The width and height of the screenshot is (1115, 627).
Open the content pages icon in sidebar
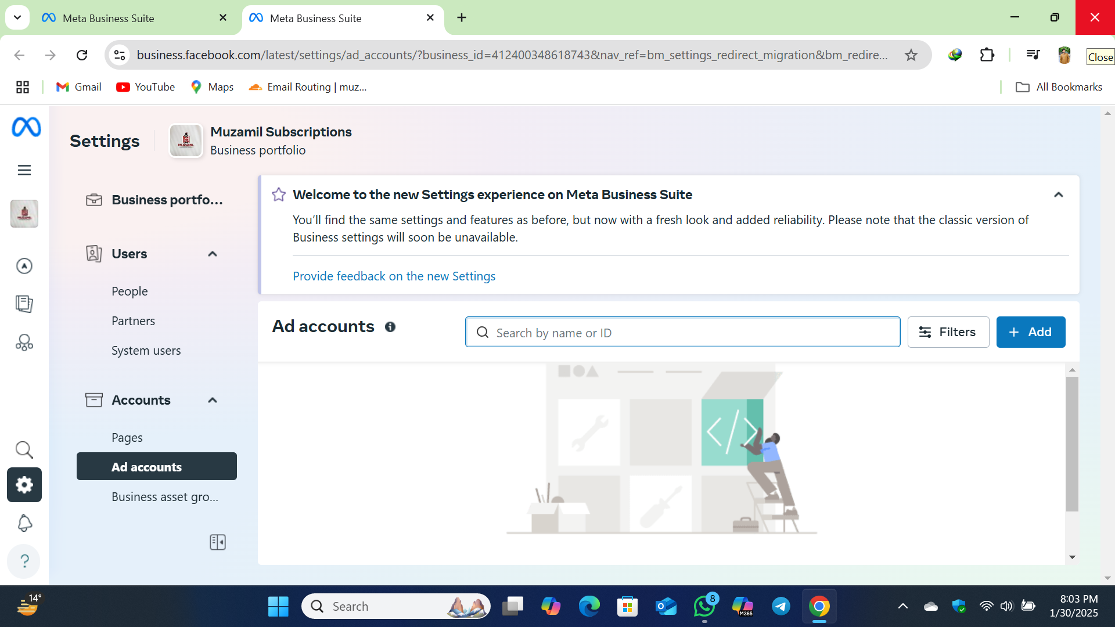(24, 304)
